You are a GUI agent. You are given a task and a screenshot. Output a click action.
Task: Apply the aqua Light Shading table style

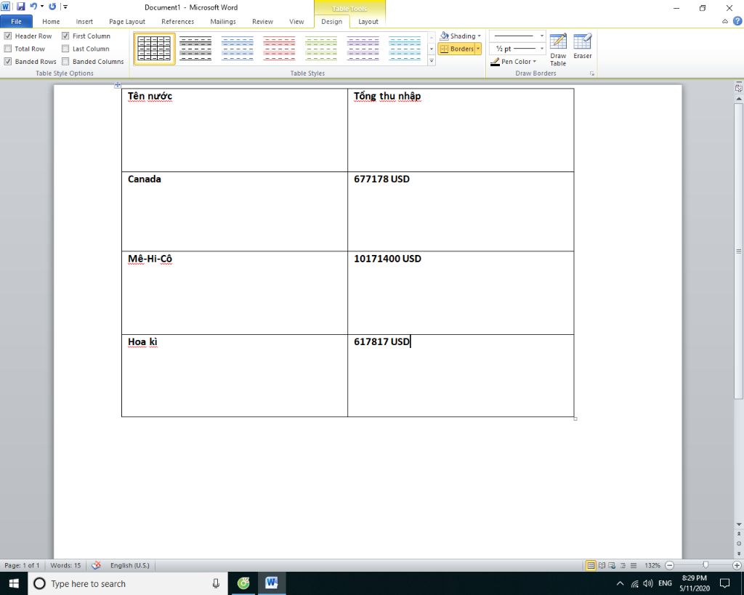pos(404,49)
